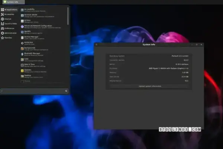Open Advanced Network Configuration icon

tap(22, 26)
